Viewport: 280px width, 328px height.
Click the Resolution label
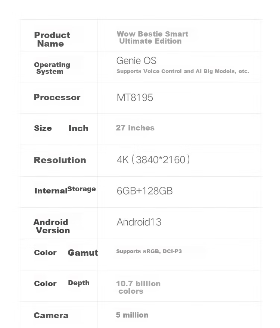coord(60,160)
